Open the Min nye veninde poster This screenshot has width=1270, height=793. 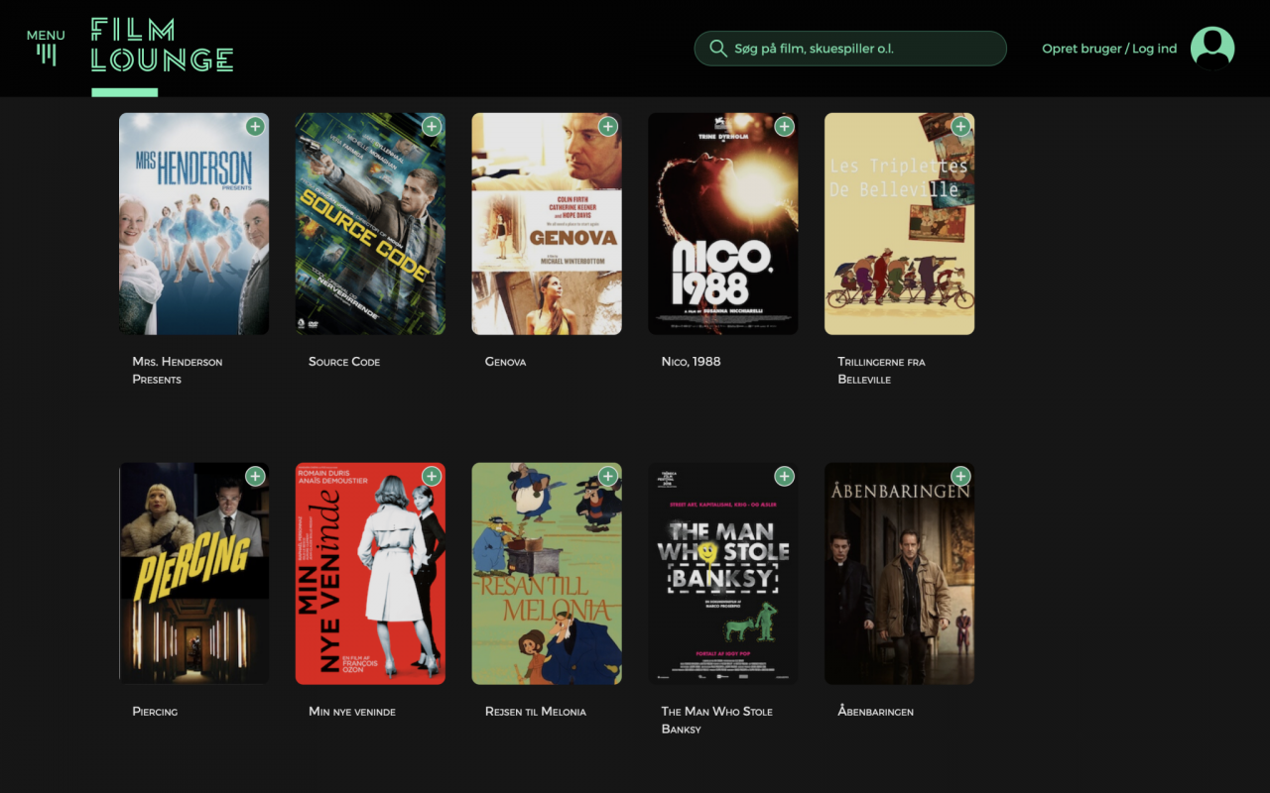point(370,574)
